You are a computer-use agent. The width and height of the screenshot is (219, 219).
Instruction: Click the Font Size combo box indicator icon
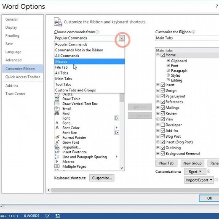point(117,133)
